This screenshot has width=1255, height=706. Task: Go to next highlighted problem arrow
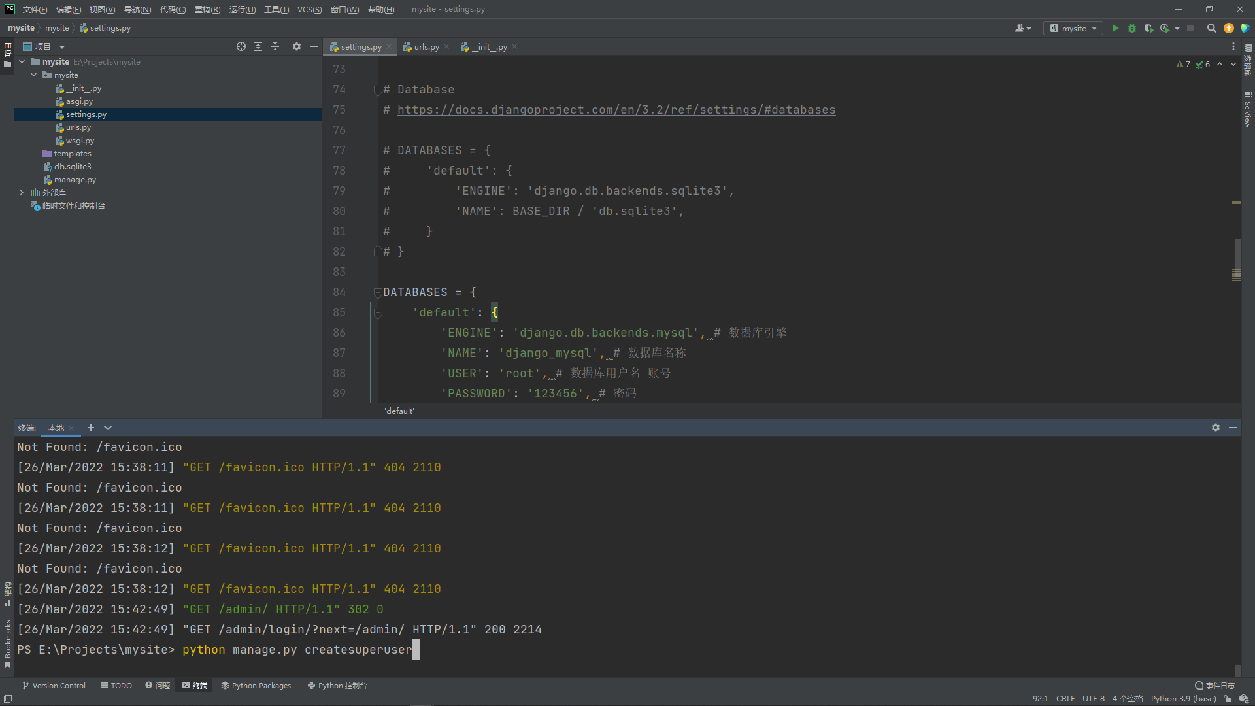[1233, 64]
